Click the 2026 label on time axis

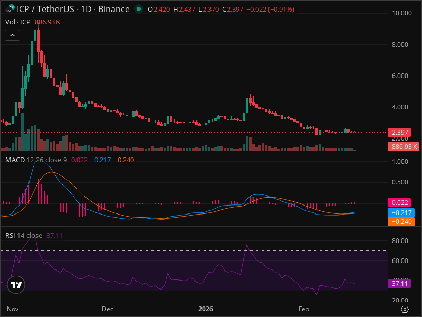pyautogui.click(x=206, y=309)
